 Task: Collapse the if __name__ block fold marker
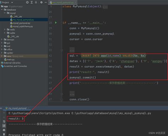point(62,23)
